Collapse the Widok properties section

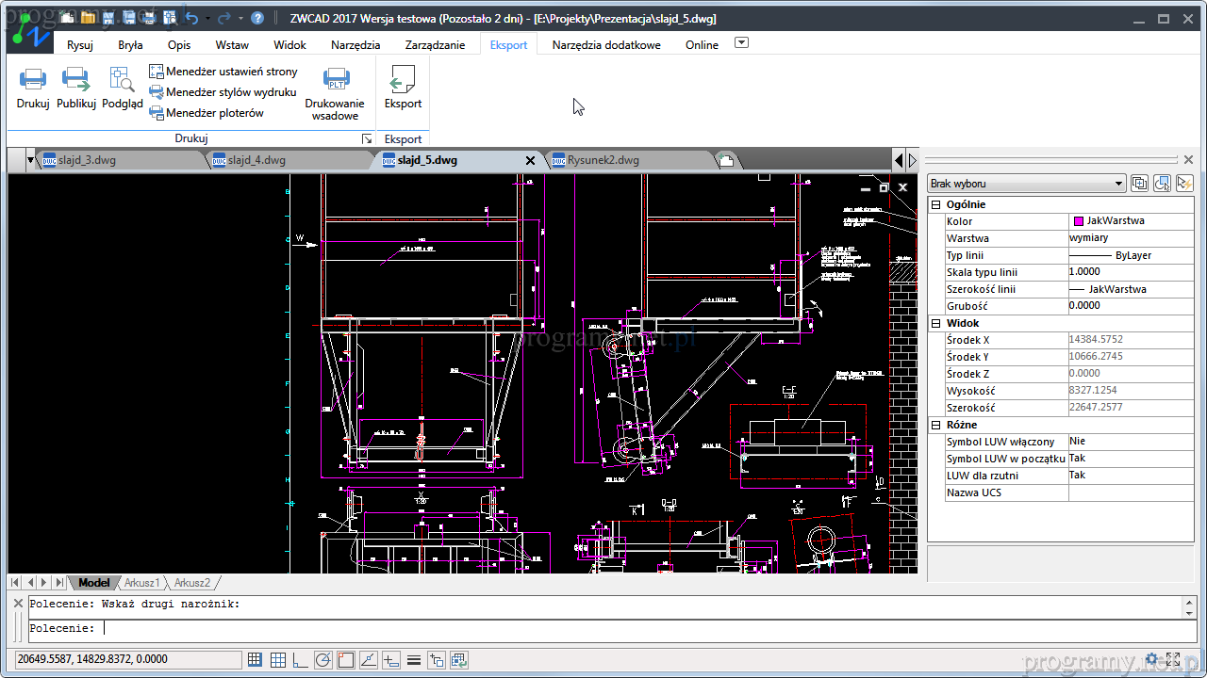936,323
